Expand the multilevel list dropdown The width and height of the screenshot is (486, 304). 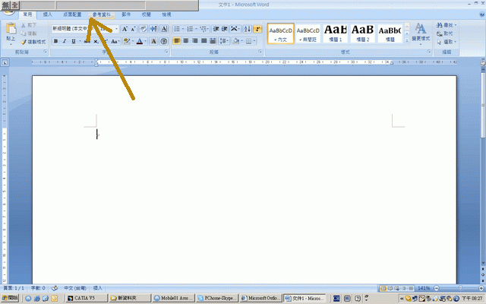[x=209, y=29]
